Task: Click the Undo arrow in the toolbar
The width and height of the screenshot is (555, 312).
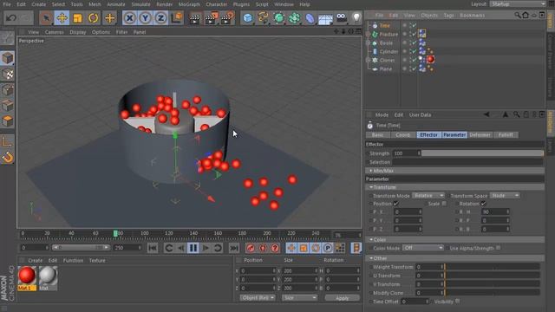Action: point(11,17)
